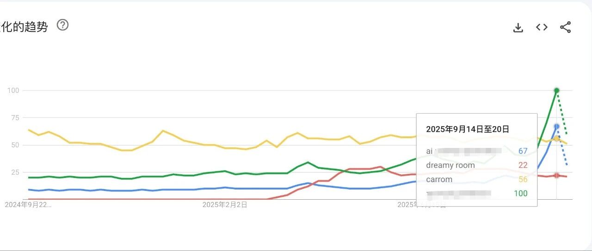Click the carrom tooltip entry
The image size is (592, 251).
[477, 179]
